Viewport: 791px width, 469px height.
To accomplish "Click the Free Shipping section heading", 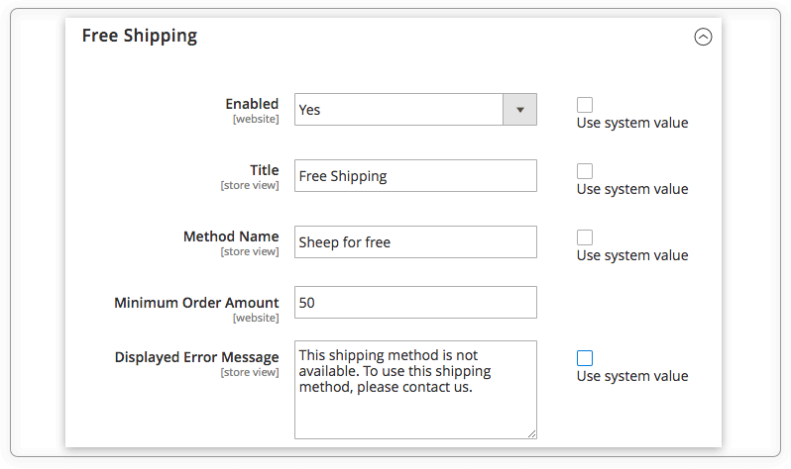I will (x=140, y=36).
